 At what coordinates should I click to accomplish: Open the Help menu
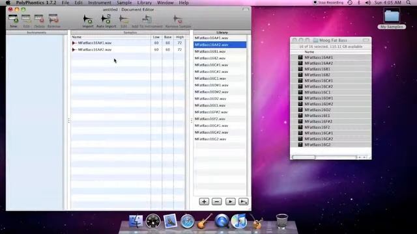tap(184, 3)
